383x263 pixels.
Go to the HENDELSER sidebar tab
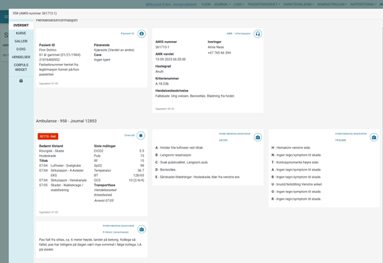point(21,57)
